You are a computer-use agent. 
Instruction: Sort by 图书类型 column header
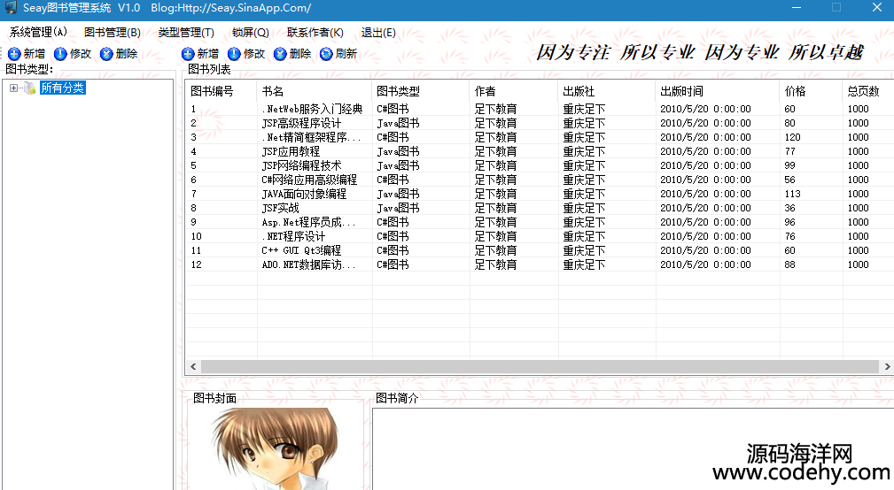click(422, 91)
